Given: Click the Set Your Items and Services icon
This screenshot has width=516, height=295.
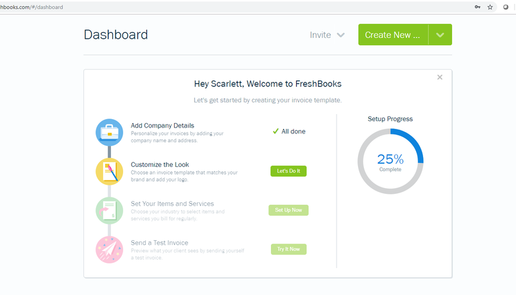Looking at the screenshot, I should (x=109, y=211).
